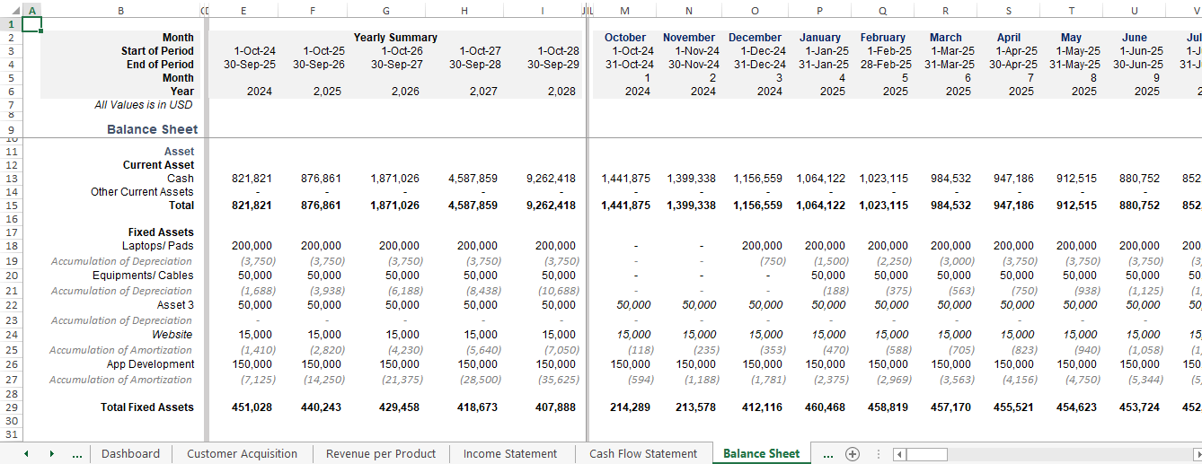Click the 'Yearly Summary' heading cell
The height and width of the screenshot is (464, 1202).
[395, 38]
